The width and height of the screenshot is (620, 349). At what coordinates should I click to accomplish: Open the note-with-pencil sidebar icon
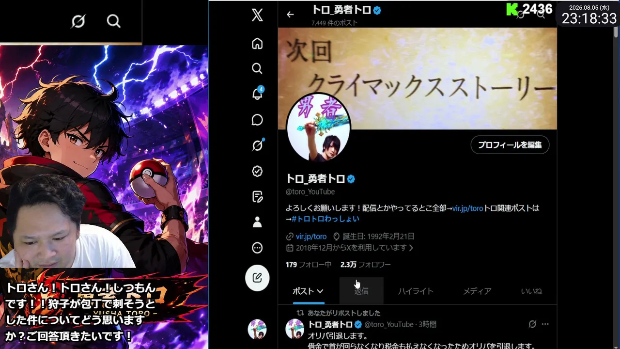click(x=257, y=196)
